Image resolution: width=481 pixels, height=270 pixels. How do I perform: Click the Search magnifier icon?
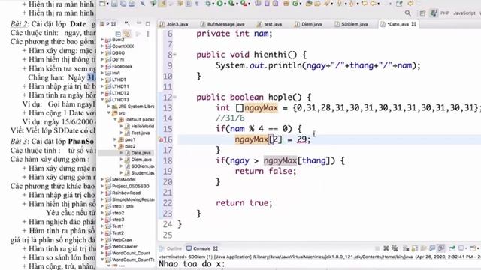click(407, 13)
